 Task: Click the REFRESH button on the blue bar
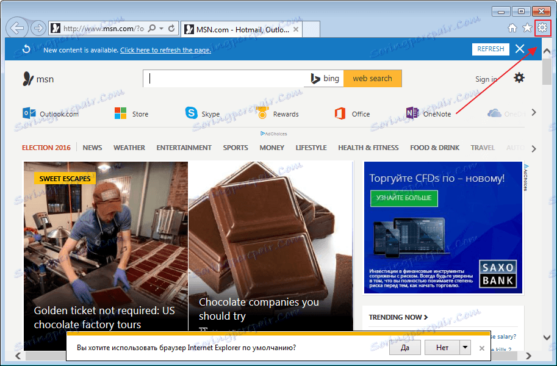coord(490,49)
